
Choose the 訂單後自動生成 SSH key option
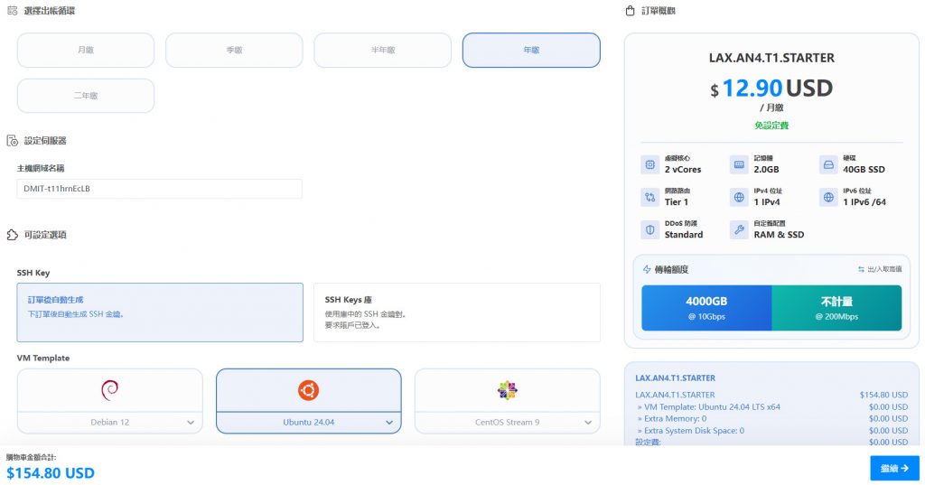click(x=160, y=312)
